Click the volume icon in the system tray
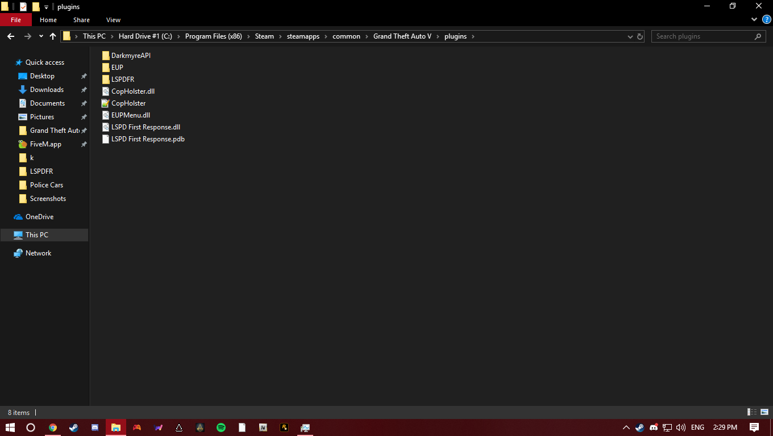The height and width of the screenshot is (436, 773). click(681, 427)
